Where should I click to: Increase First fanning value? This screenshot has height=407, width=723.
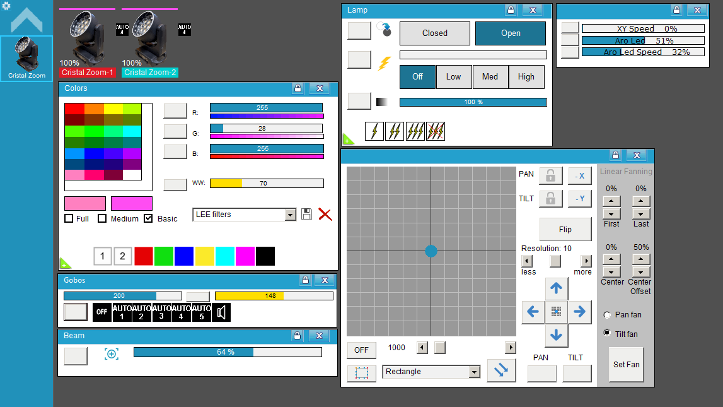pos(611,201)
